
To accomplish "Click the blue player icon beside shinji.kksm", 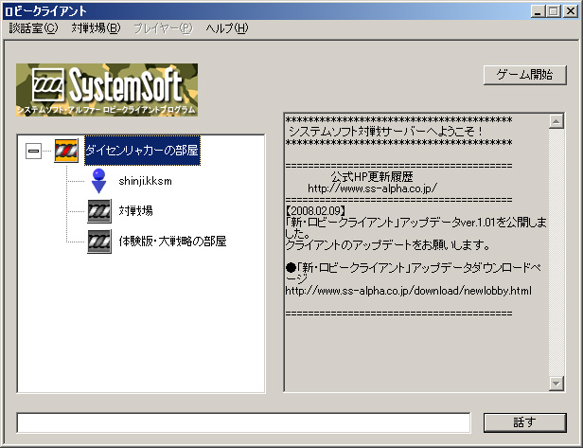I will point(98,181).
